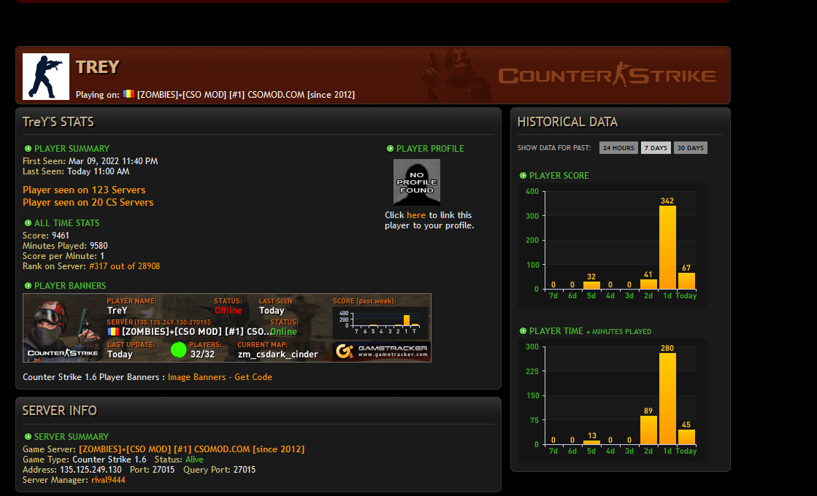The height and width of the screenshot is (496, 817).
Task: Click the Romanian flag icon in header
Action: 129,94
